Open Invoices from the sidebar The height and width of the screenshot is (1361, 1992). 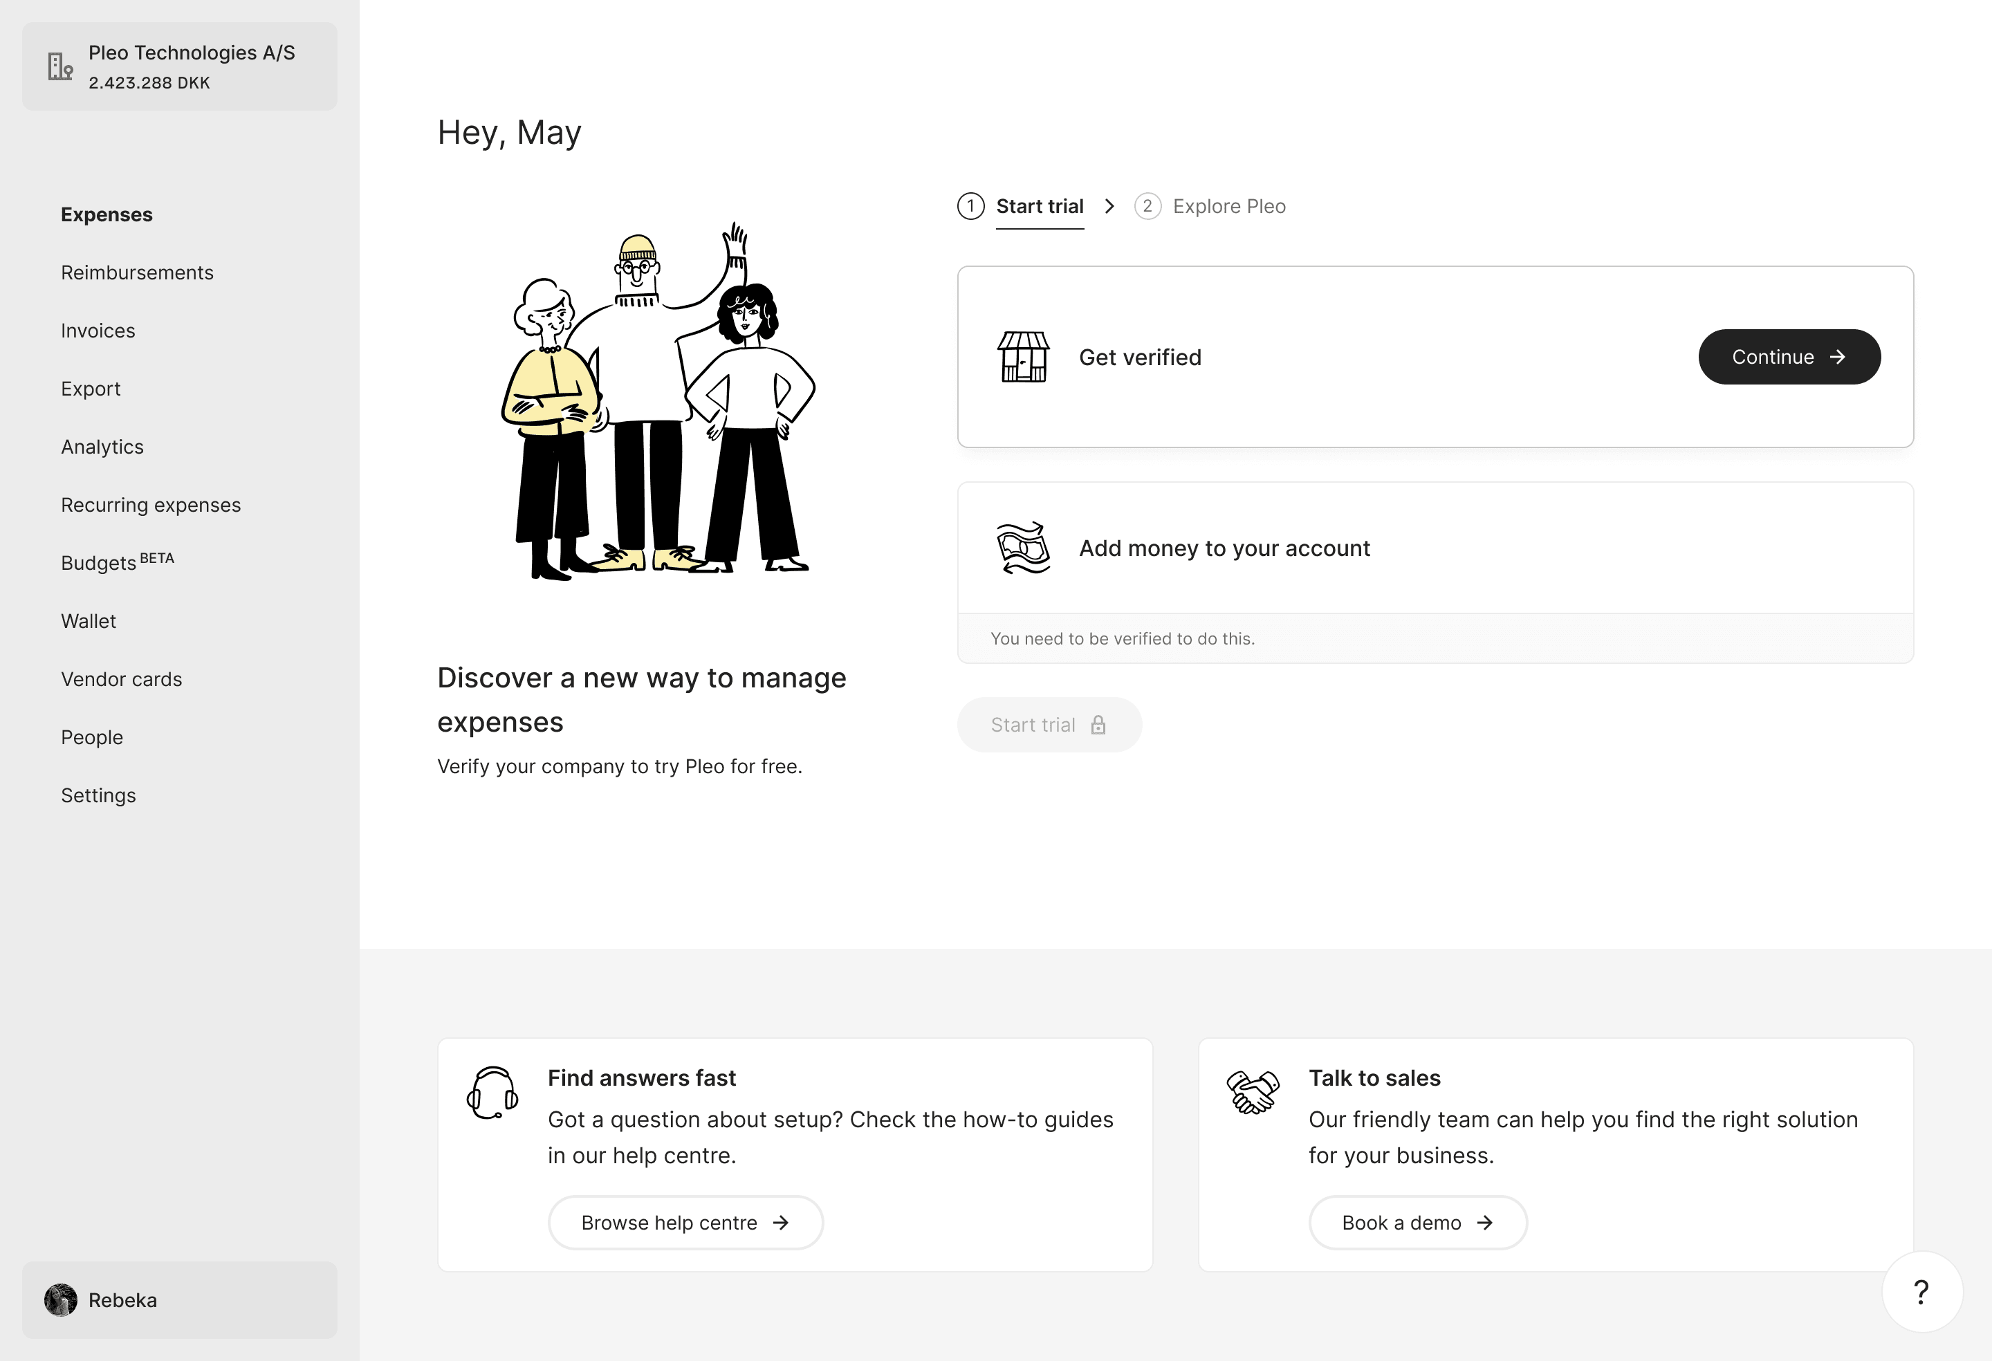click(98, 331)
